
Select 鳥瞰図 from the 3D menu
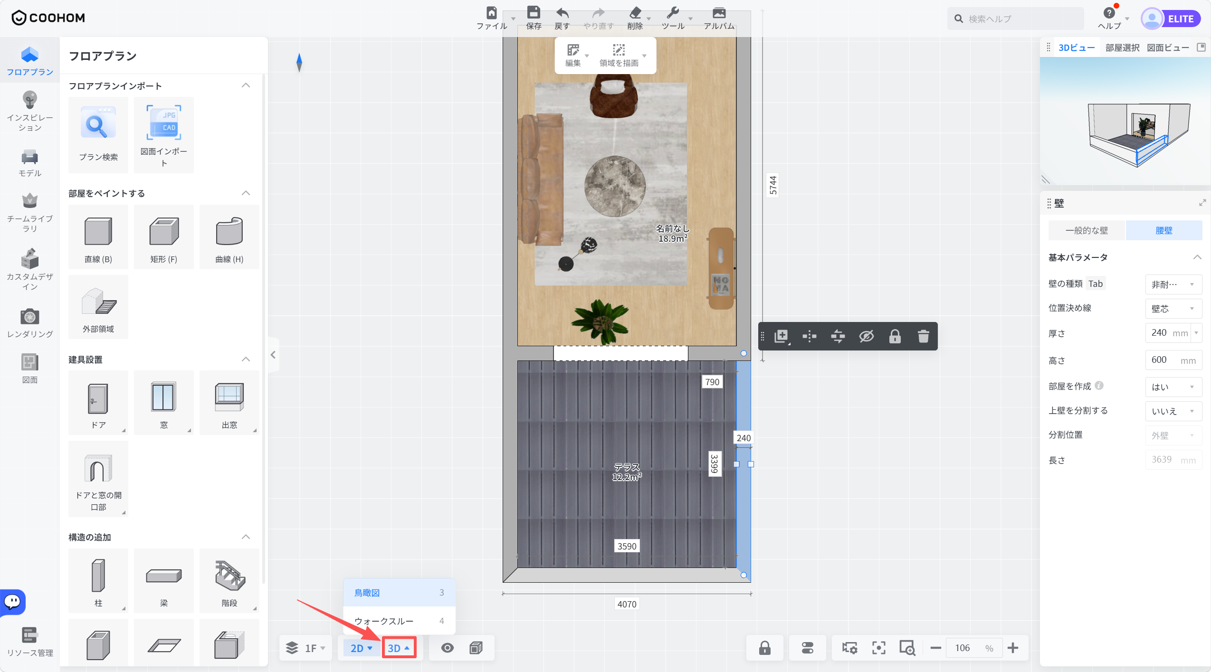pos(399,593)
